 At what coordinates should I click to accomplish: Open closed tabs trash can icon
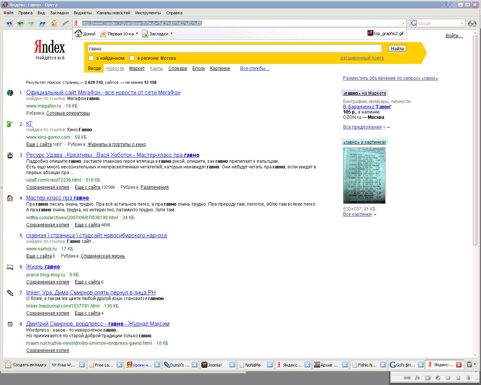point(469,364)
